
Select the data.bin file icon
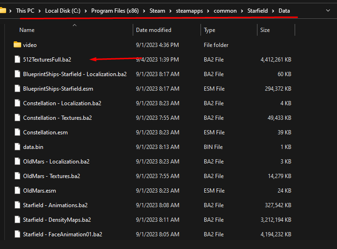[17, 147]
